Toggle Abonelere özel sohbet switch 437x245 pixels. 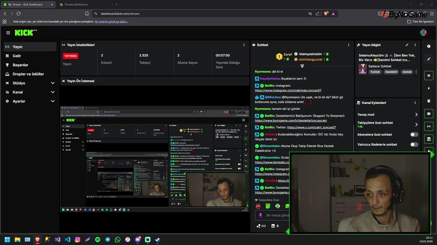coord(414,135)
